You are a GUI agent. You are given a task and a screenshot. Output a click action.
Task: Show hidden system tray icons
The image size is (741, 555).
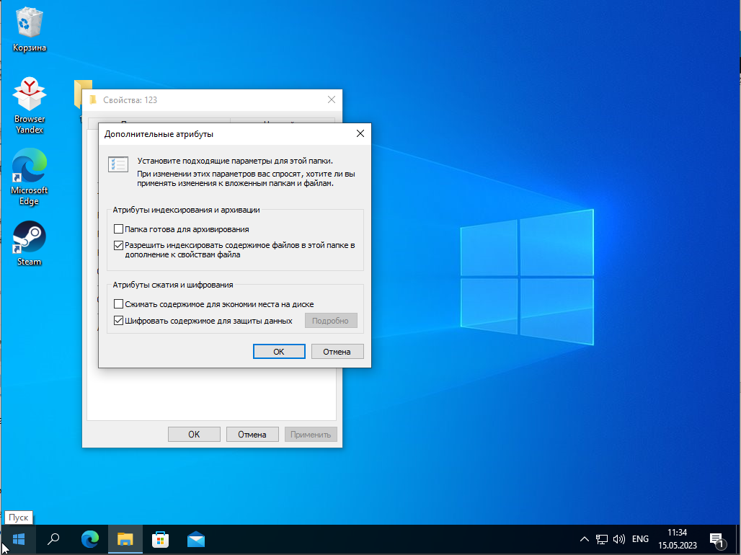pyautogui.click(x=584, y=539)
